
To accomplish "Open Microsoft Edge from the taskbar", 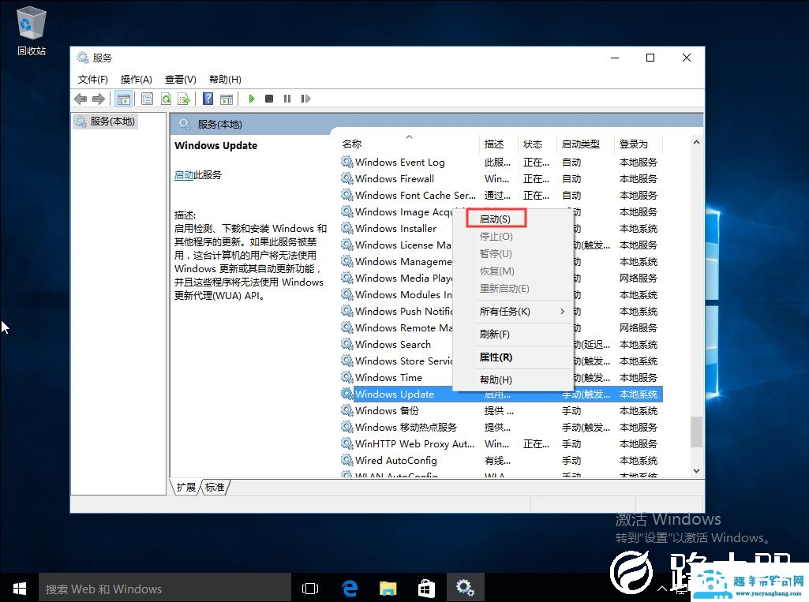I will point(350,588).
